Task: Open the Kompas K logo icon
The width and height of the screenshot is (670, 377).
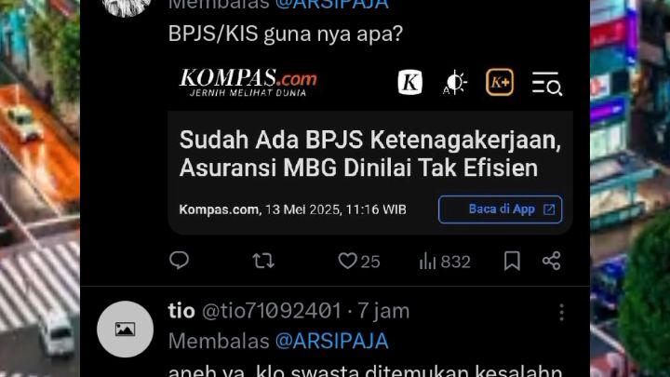Action: coord(410,82)
